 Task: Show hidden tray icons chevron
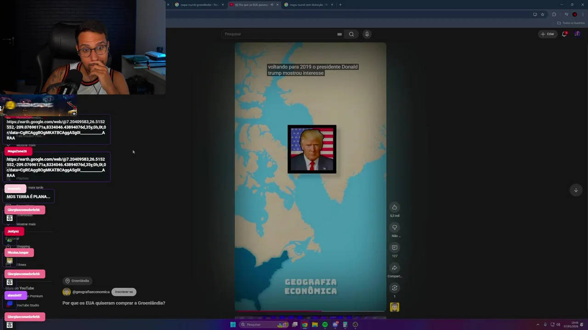click(538, 324)
